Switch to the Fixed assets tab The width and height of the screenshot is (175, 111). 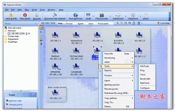point(103,23)
